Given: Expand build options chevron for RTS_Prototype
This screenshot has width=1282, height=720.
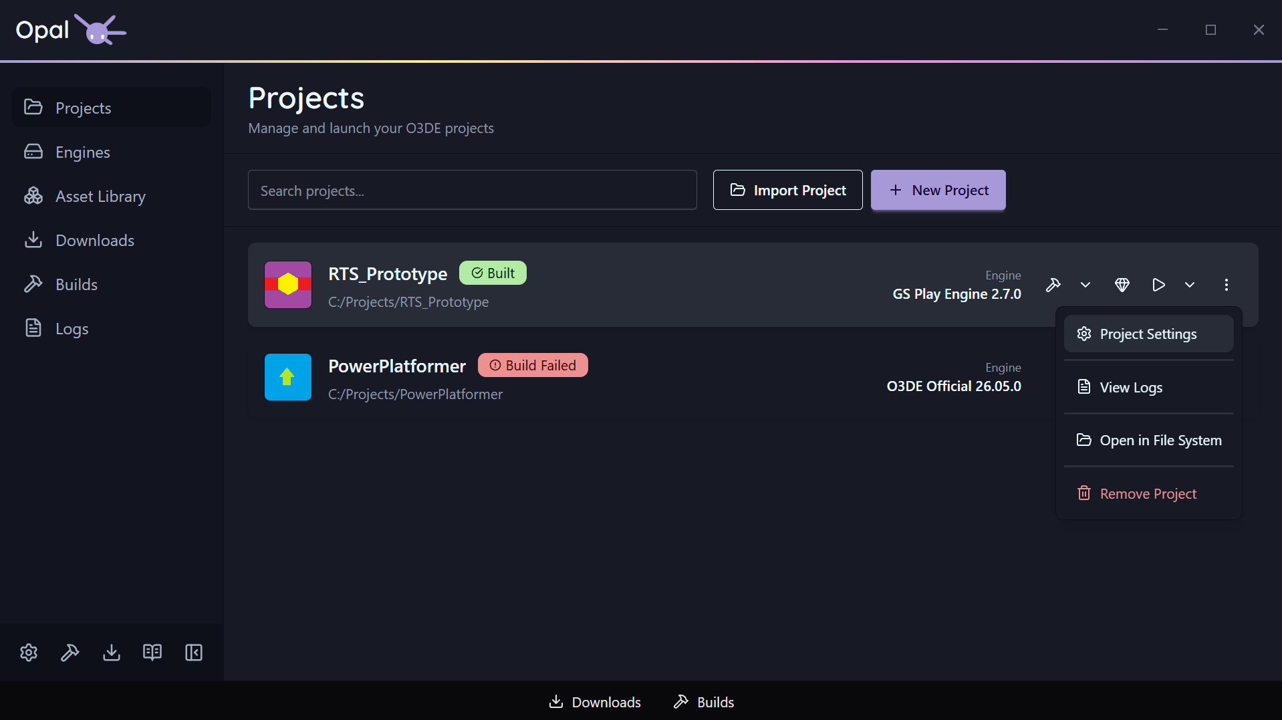Looking at the screenshot, I should click(x=1085, y=285).
